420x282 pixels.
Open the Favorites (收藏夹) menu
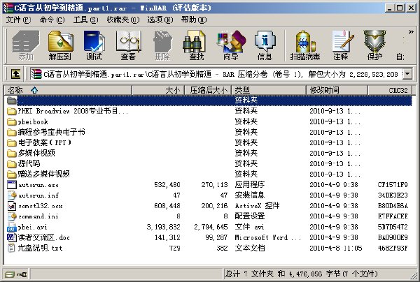[x=123, y=20]
